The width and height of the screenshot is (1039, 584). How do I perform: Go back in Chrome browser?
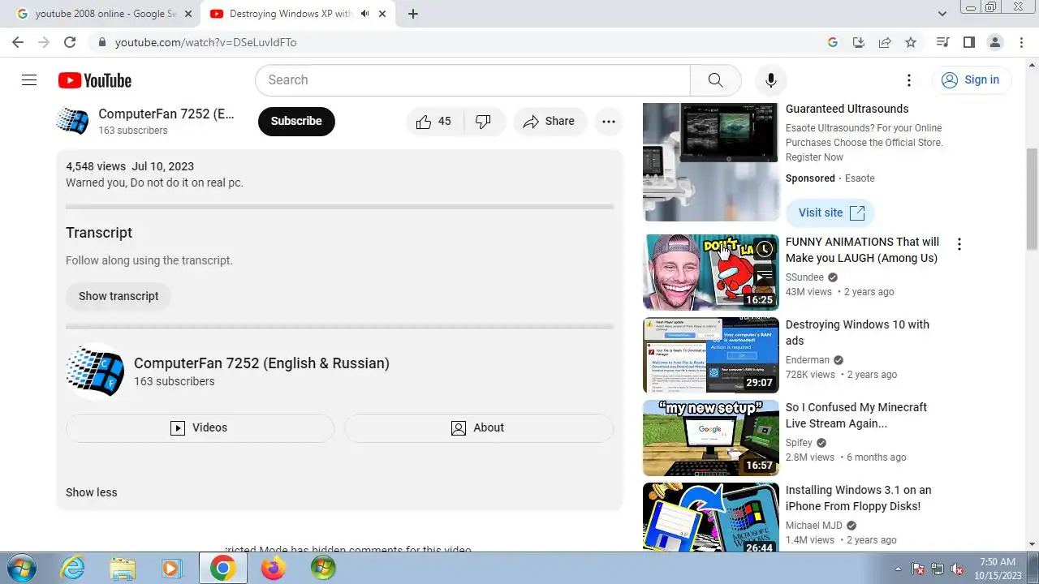[x=18, y=42]
